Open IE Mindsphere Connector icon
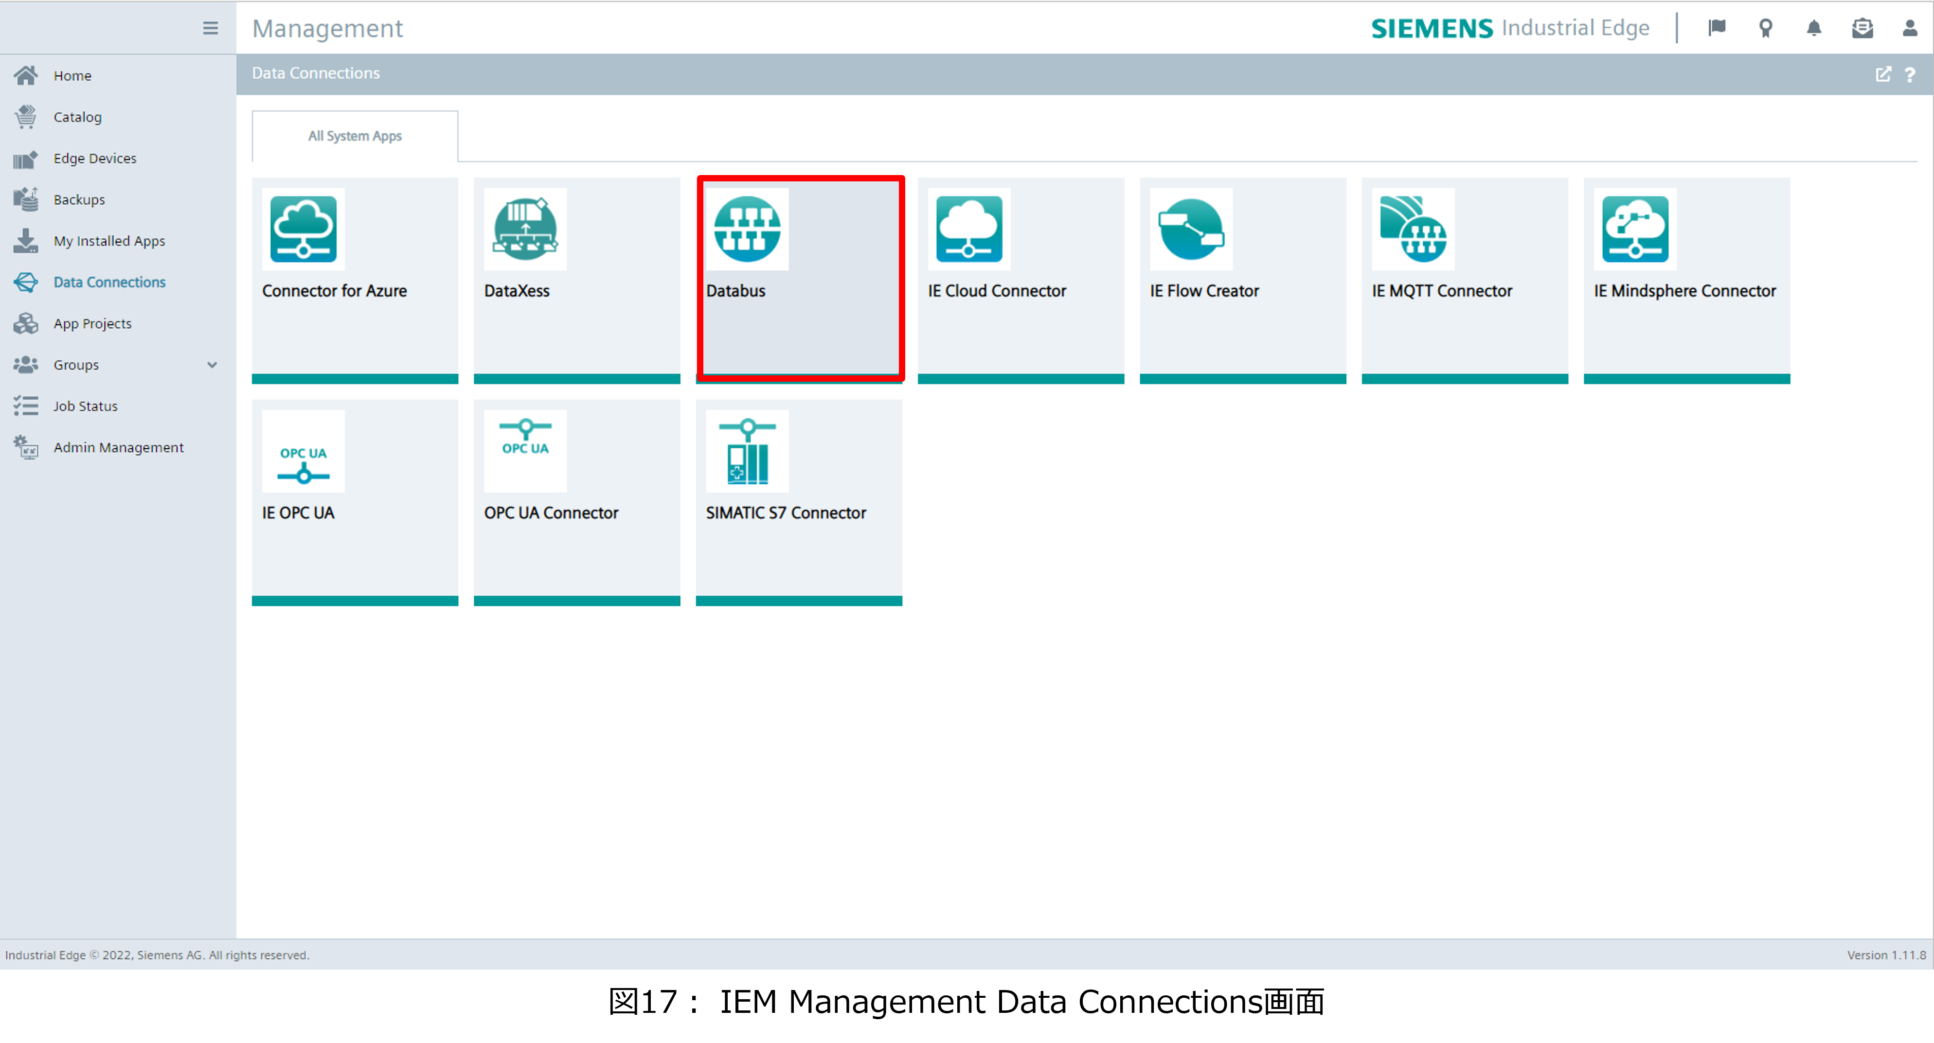The width and height of the screenshot is (1934, 1043). 1634,229
